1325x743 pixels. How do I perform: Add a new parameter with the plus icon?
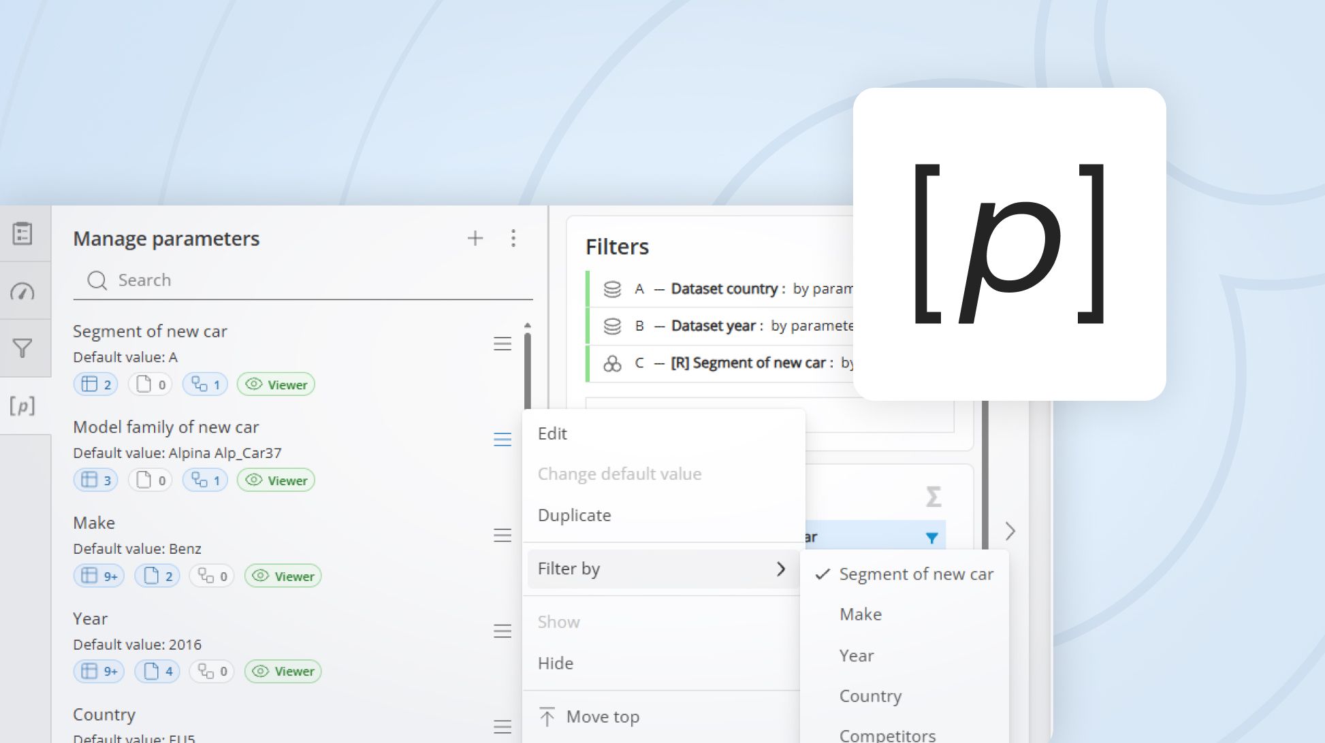click(x=475, y=238)
